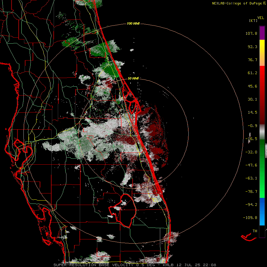The height and width of the screenshot is (267, 267).
Task: Click the VEL legend heading
Action: [261, 18]
